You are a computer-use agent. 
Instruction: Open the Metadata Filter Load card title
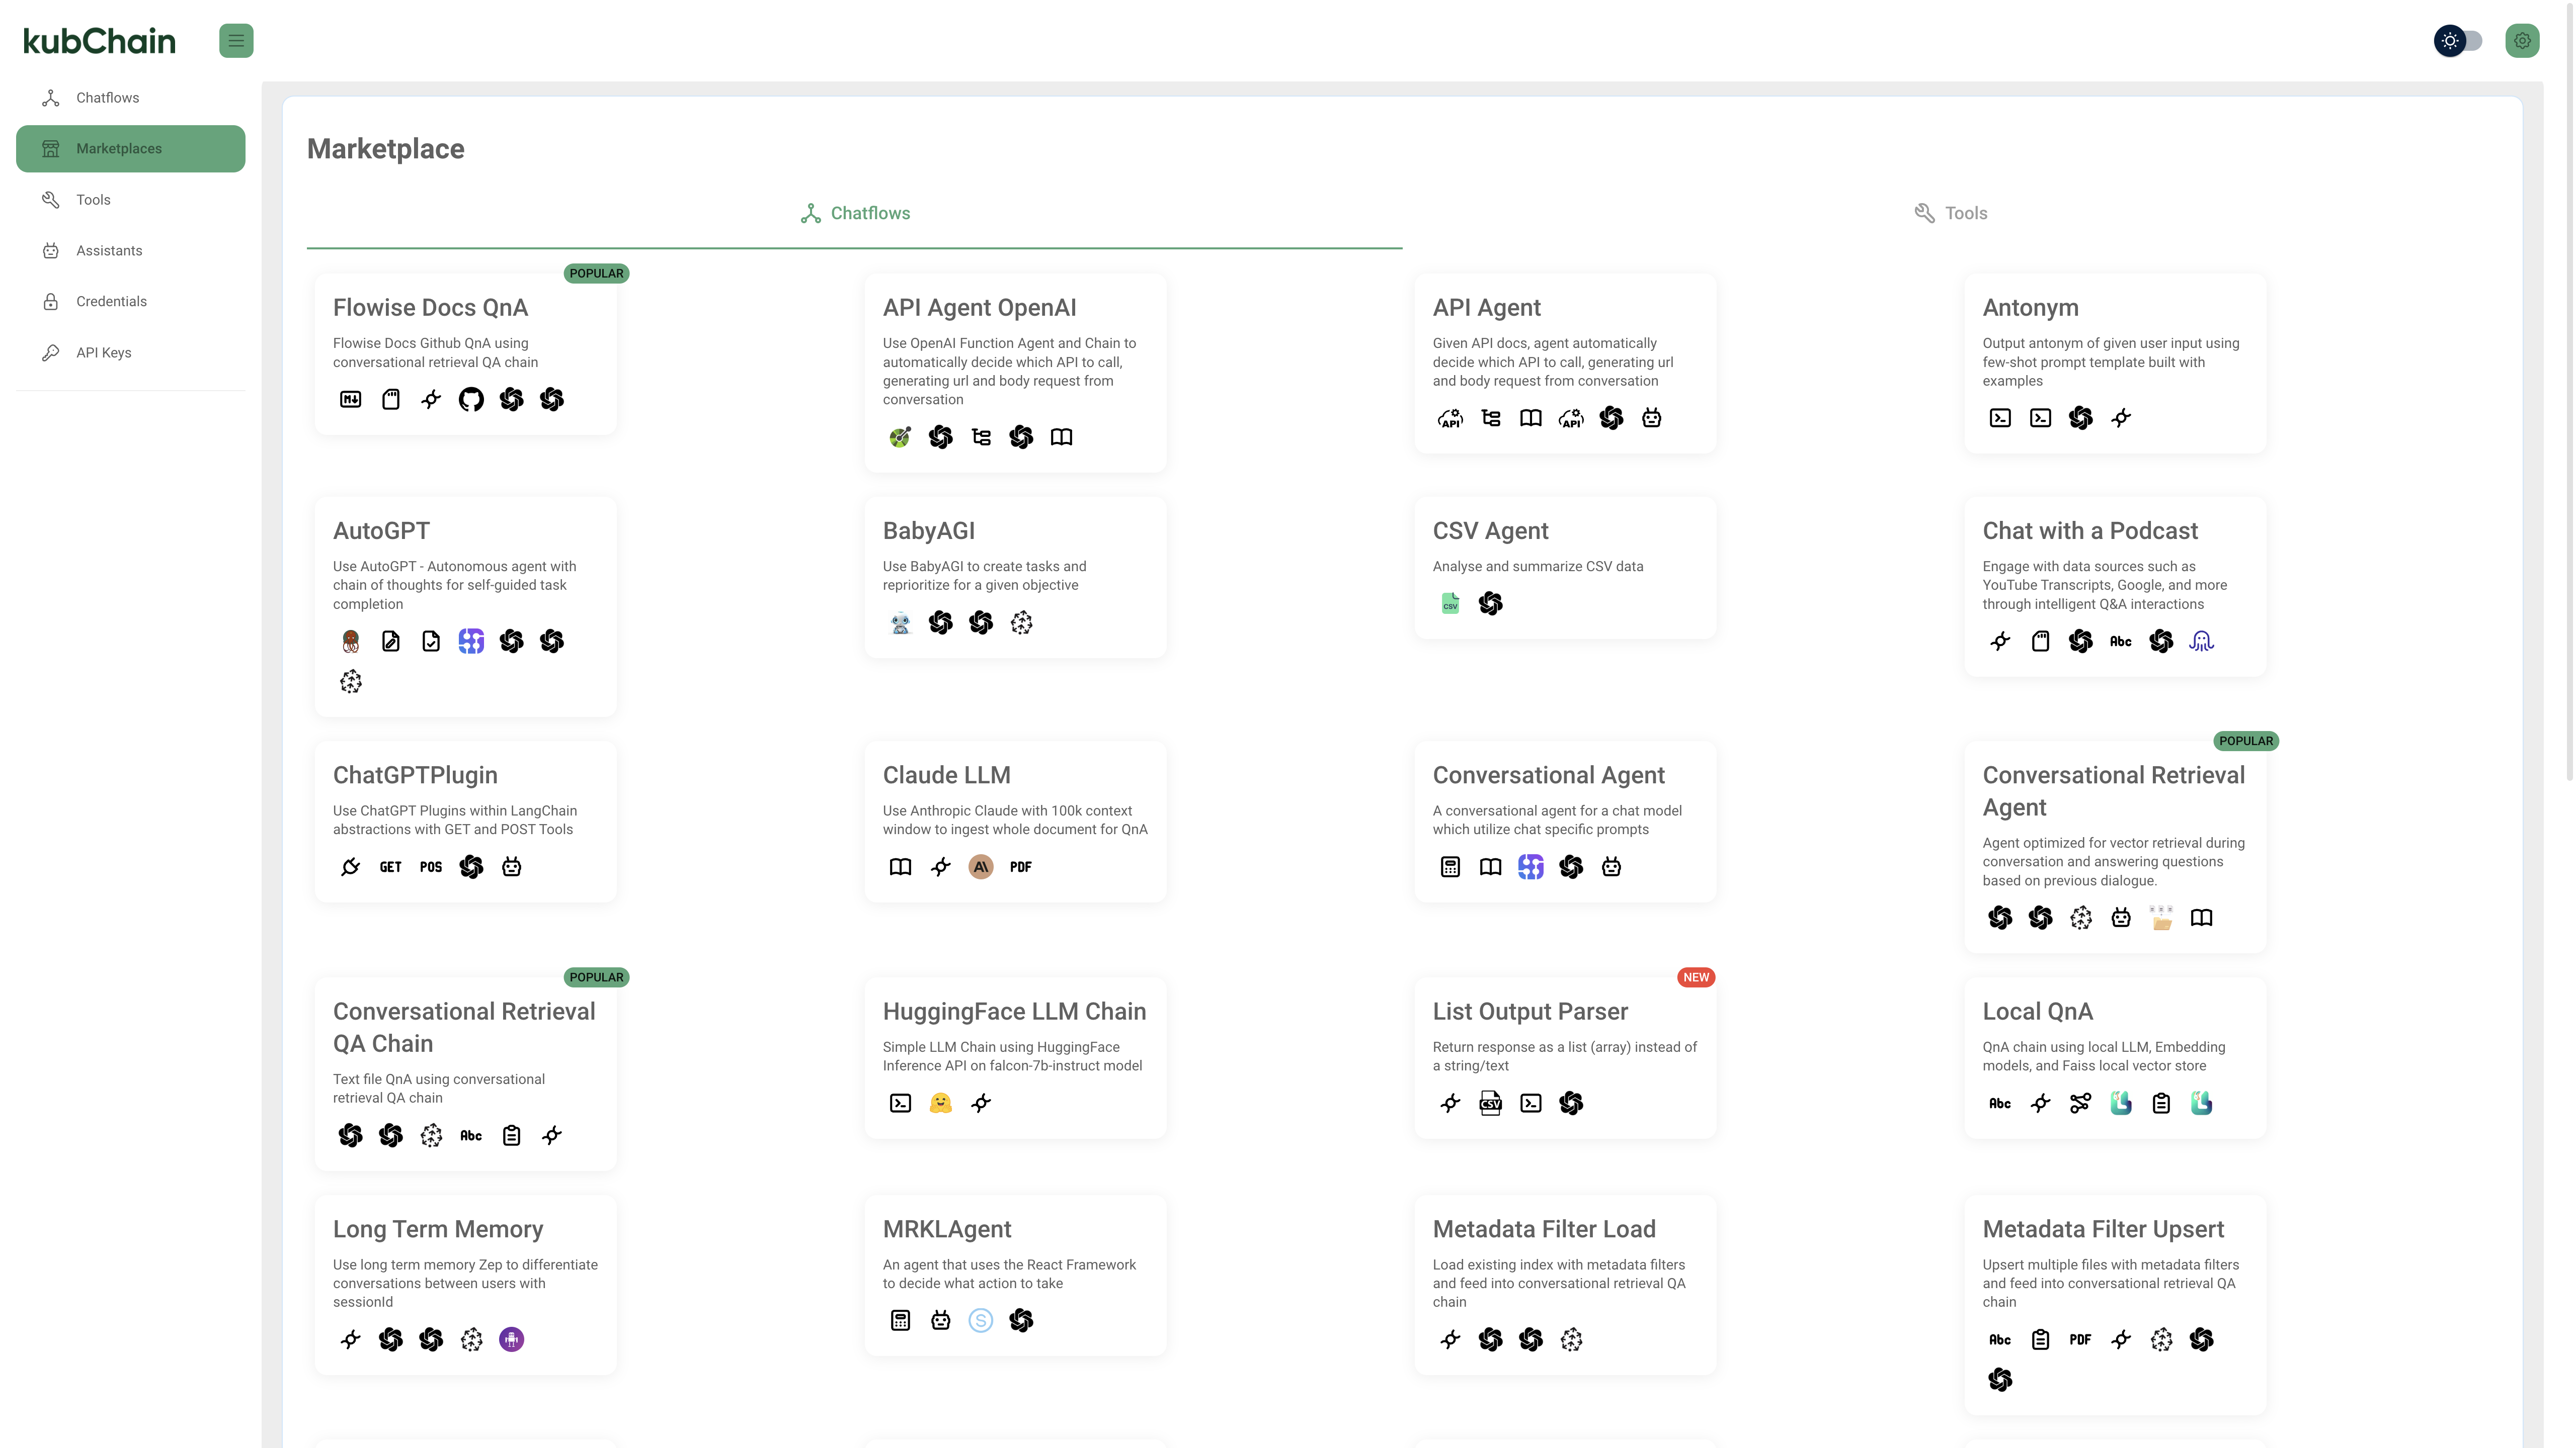pyautogui.click(x=1543, y=1229)
